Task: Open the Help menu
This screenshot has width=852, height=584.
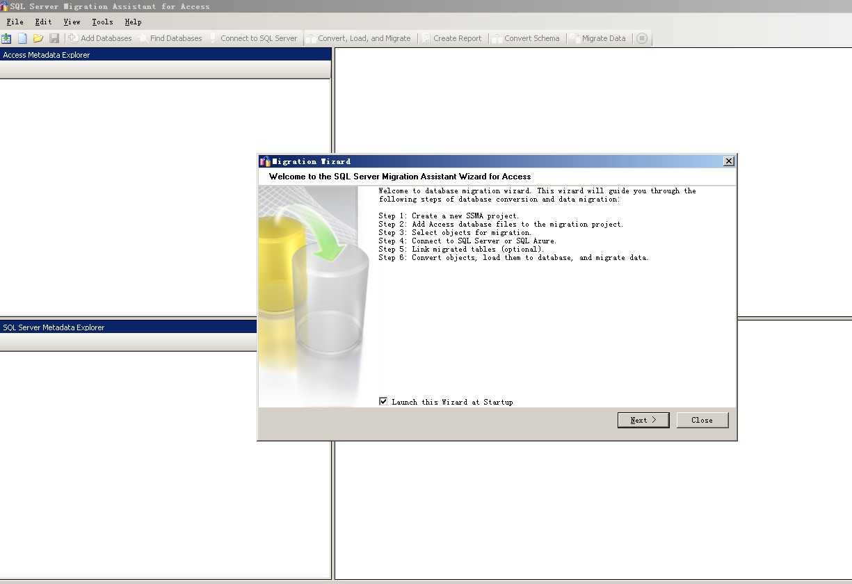Action: click(x=133, y=22)
